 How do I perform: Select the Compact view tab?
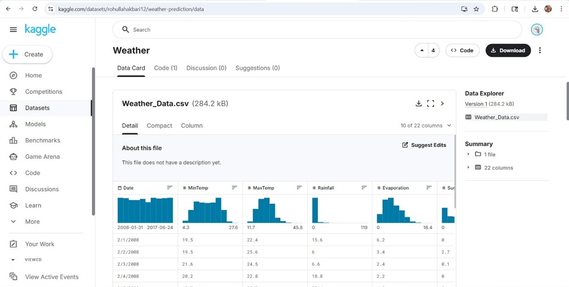tap(159, 125)
